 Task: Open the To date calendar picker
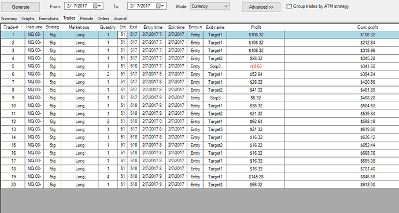tap(160, 6)
